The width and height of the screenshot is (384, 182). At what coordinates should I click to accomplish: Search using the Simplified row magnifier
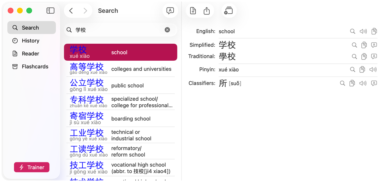point(354,45)
